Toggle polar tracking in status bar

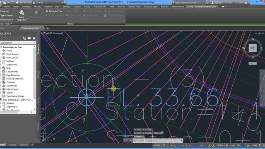click(x=180, y=145)
